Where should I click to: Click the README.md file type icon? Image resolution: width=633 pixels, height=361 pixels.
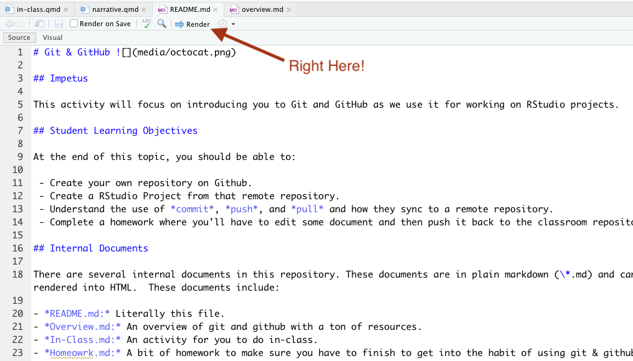pyautogui.click(x=162, y=9)
